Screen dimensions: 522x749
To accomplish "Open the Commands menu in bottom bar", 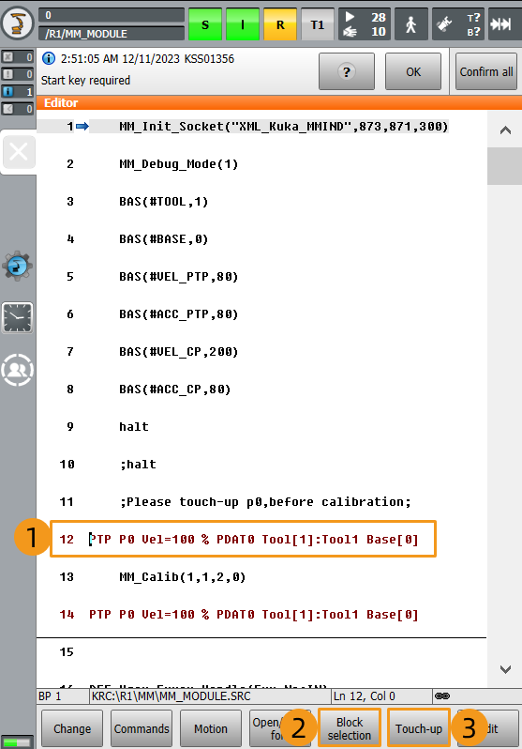I will 142,728.
